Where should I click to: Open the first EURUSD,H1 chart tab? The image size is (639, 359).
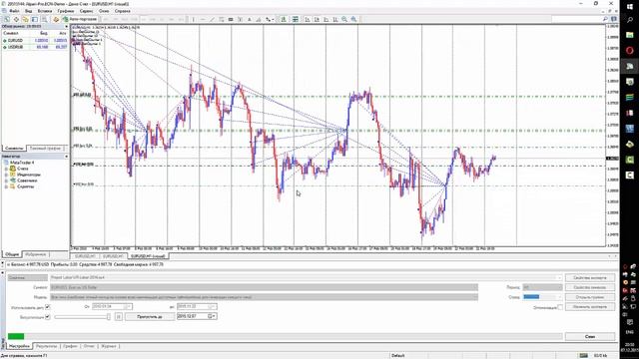point(86,256)
